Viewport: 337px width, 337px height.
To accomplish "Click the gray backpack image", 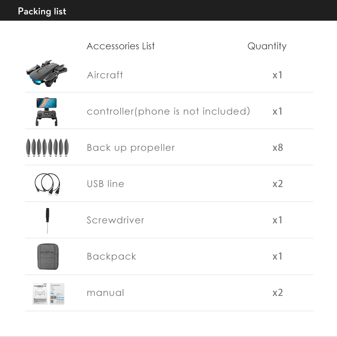I will tap(49, 257).
